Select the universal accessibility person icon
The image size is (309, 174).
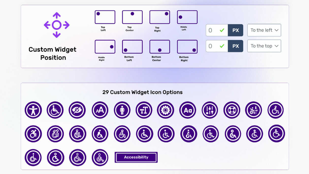coord(33,110)
